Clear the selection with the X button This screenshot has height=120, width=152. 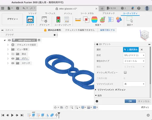tap(142, 50)
